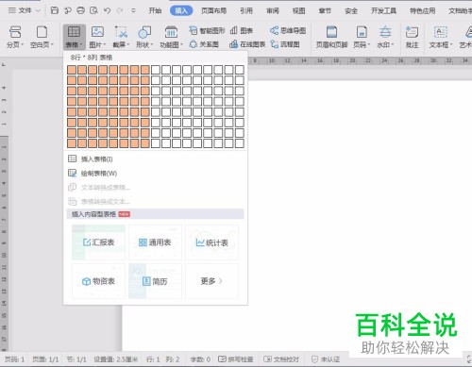472x367 pixels.
Task: Open the 文本框 dropdown arrow
Action: coord(450,44)
